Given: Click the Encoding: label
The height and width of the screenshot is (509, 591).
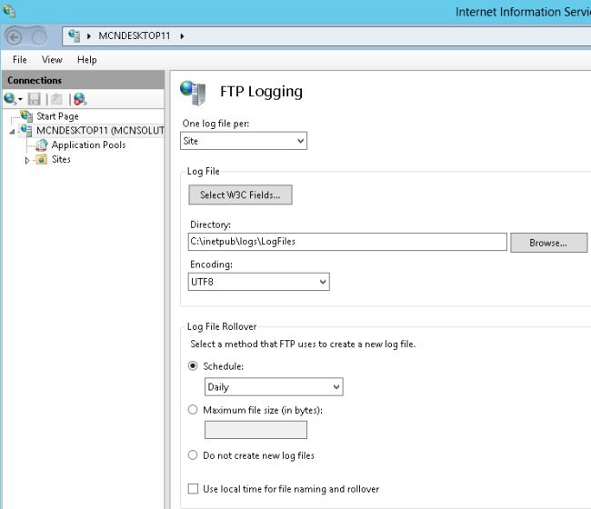Looking at the screenshot, I should 211,264.
